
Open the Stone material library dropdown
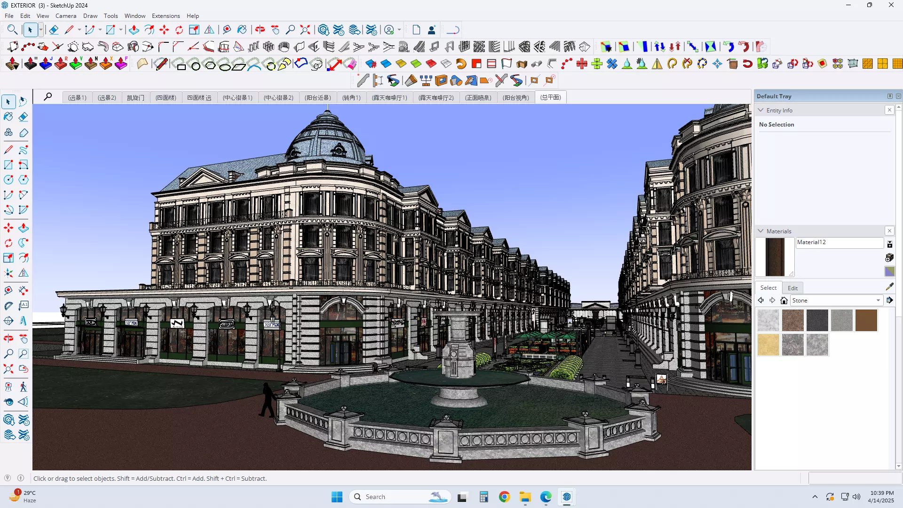click(878, 300)
